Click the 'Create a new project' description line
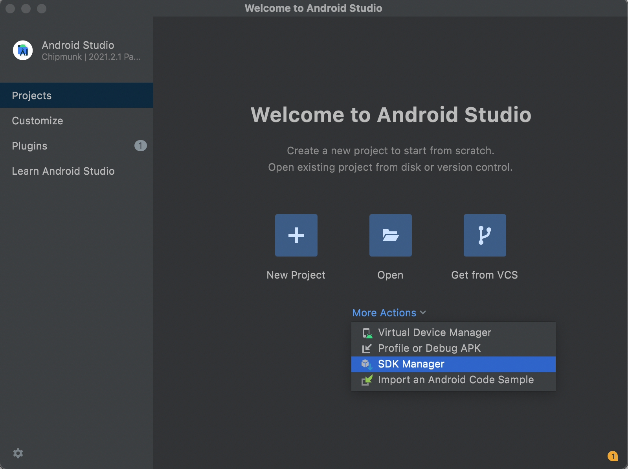 [391, 151]
